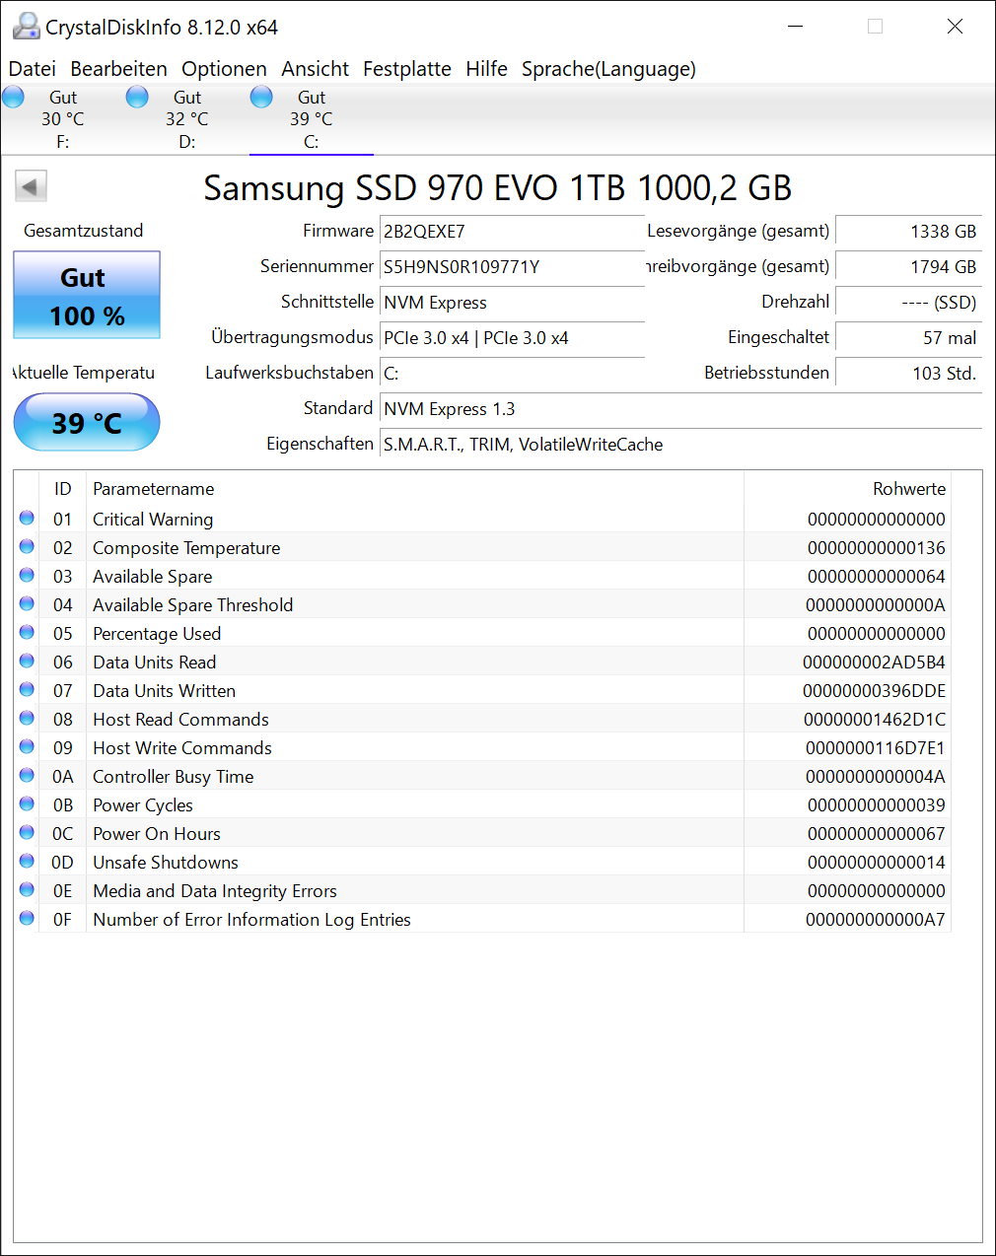Open the Festplatte menu
The image size is (996, 1256).
click(x=406, y=69)
